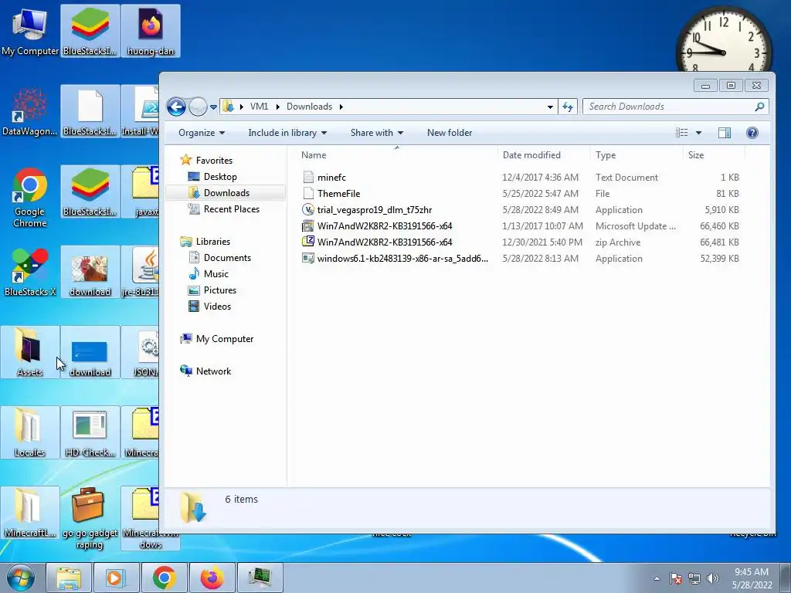Screen dimensions: 791x593
Task: Select the My Computer desktop icon
Action: pyautogui.click(x=30, y=31)
